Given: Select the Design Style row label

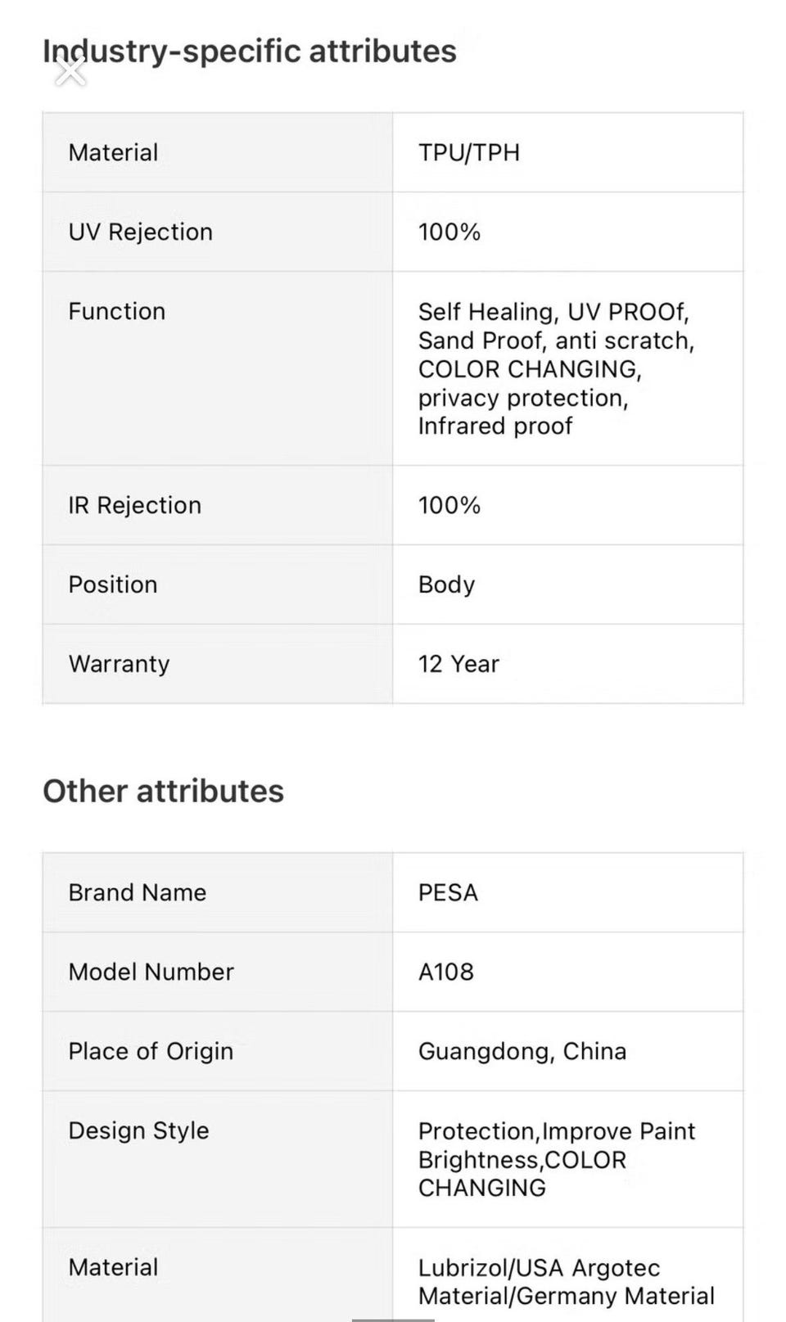Looking at the screenshot, I should pyautogui.click(x=139, y=1131).
